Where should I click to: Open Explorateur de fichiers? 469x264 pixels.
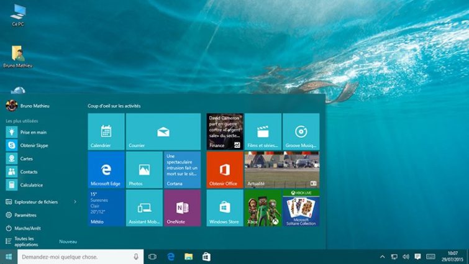click(36, 202)
